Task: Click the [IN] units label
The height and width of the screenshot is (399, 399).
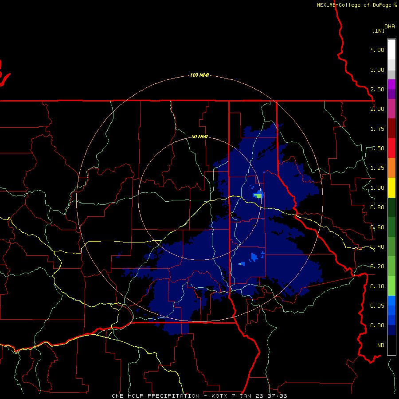Action: pos(378,31)
